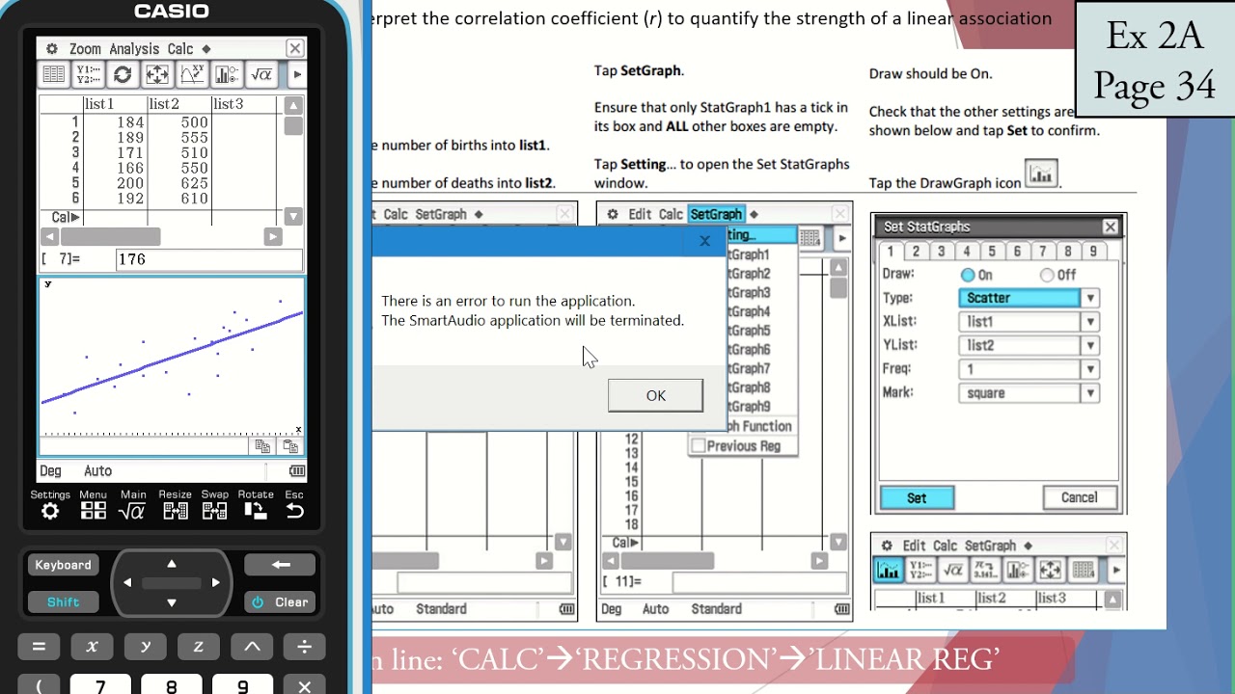Select the On radio button for Draw

[x=968, y=275]
